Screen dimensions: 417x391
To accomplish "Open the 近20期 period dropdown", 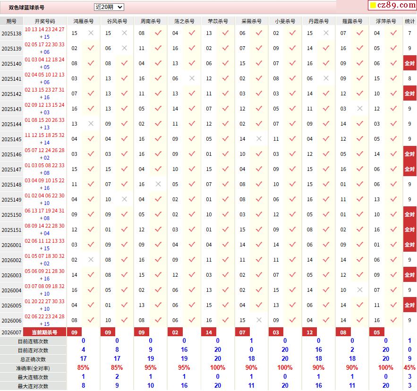I will 109,7.
